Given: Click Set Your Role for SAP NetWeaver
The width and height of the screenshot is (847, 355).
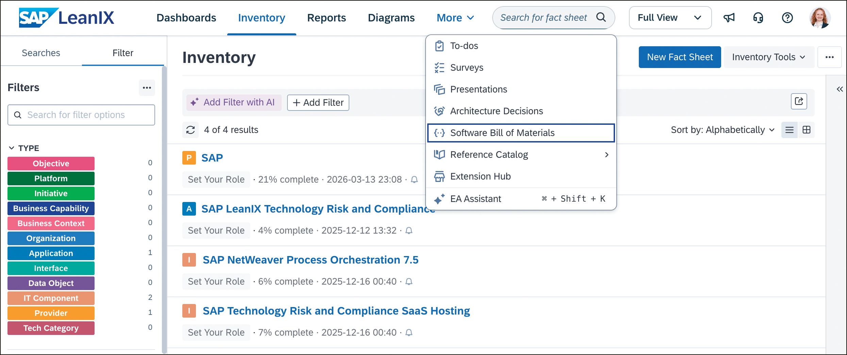Looking at the screenshot, I should coord(216,282).
